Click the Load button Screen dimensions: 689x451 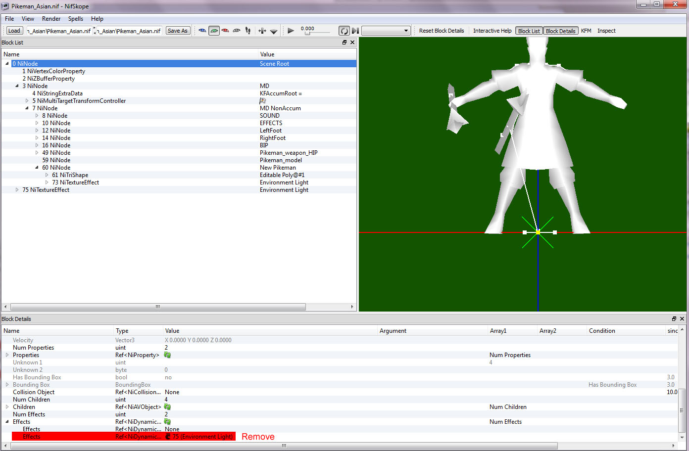point(14,31)
